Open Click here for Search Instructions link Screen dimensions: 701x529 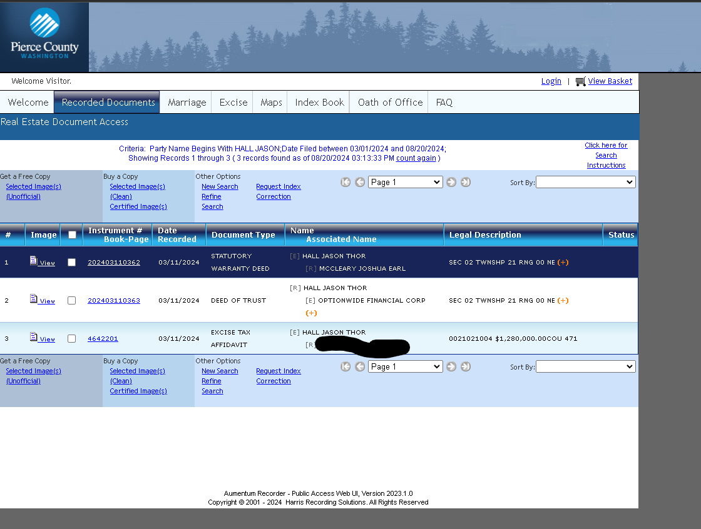click(x=606, y=155)
